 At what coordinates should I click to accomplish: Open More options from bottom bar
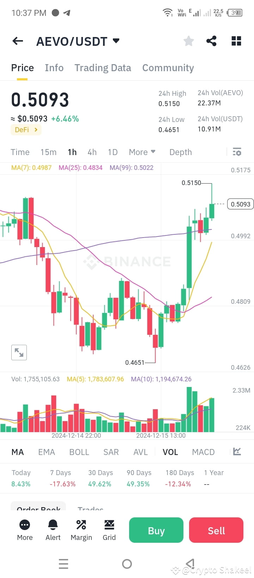[x=24, y=530]
